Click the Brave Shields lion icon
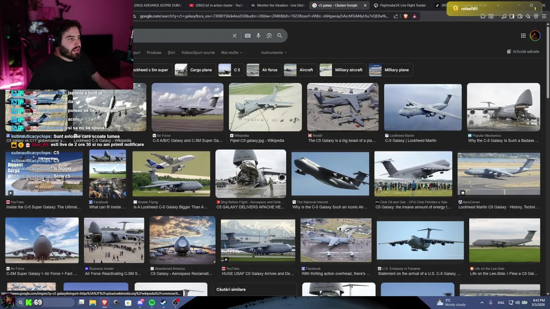550x309 pixels. (405, 16)
